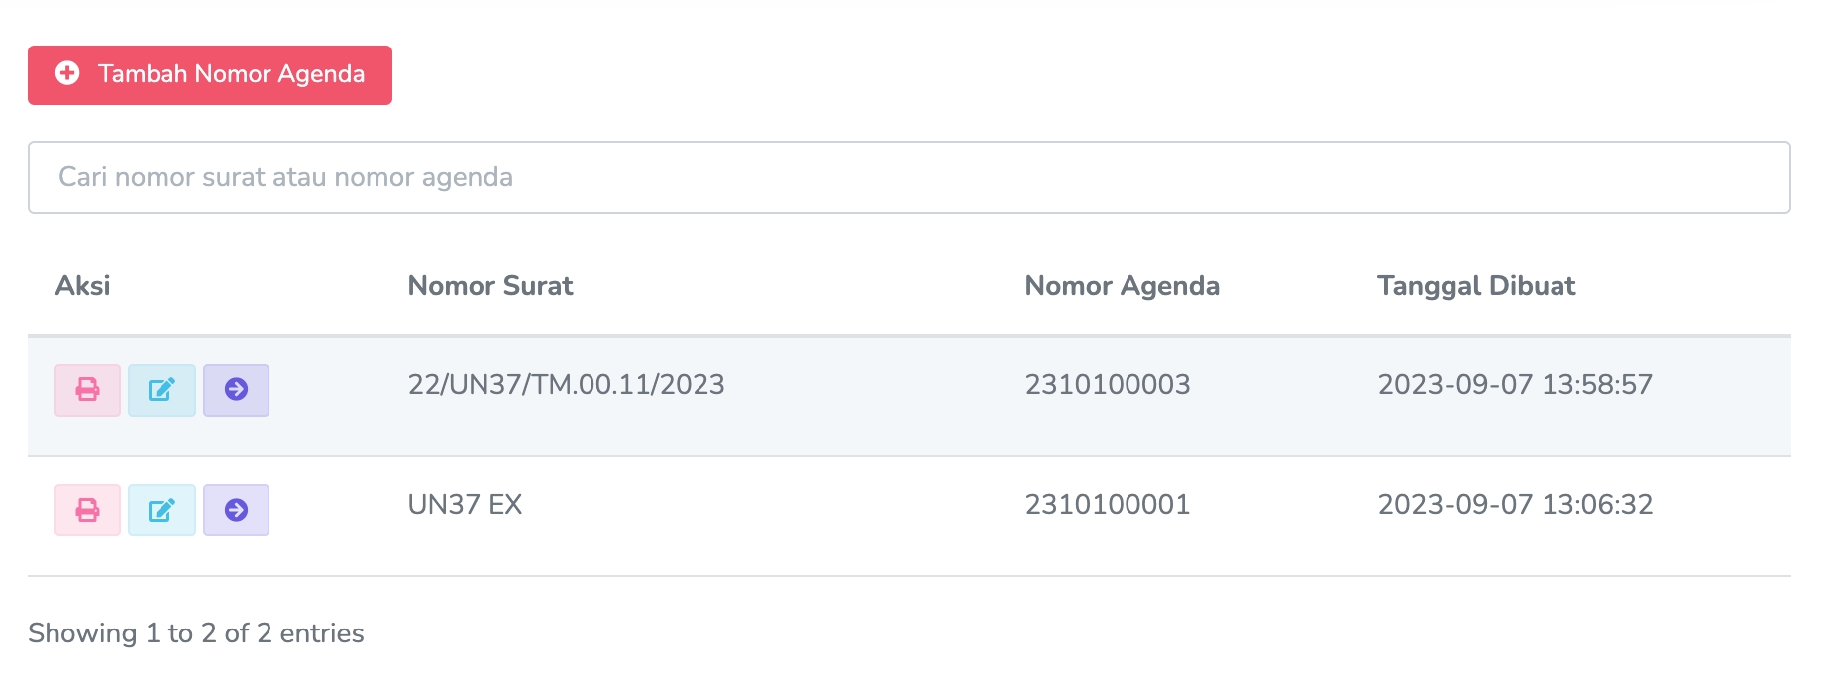The image size is (1827, 677).
Task: Print the 22/UN37/TM.00.11/2023 entry
Action: coord(87,390)
